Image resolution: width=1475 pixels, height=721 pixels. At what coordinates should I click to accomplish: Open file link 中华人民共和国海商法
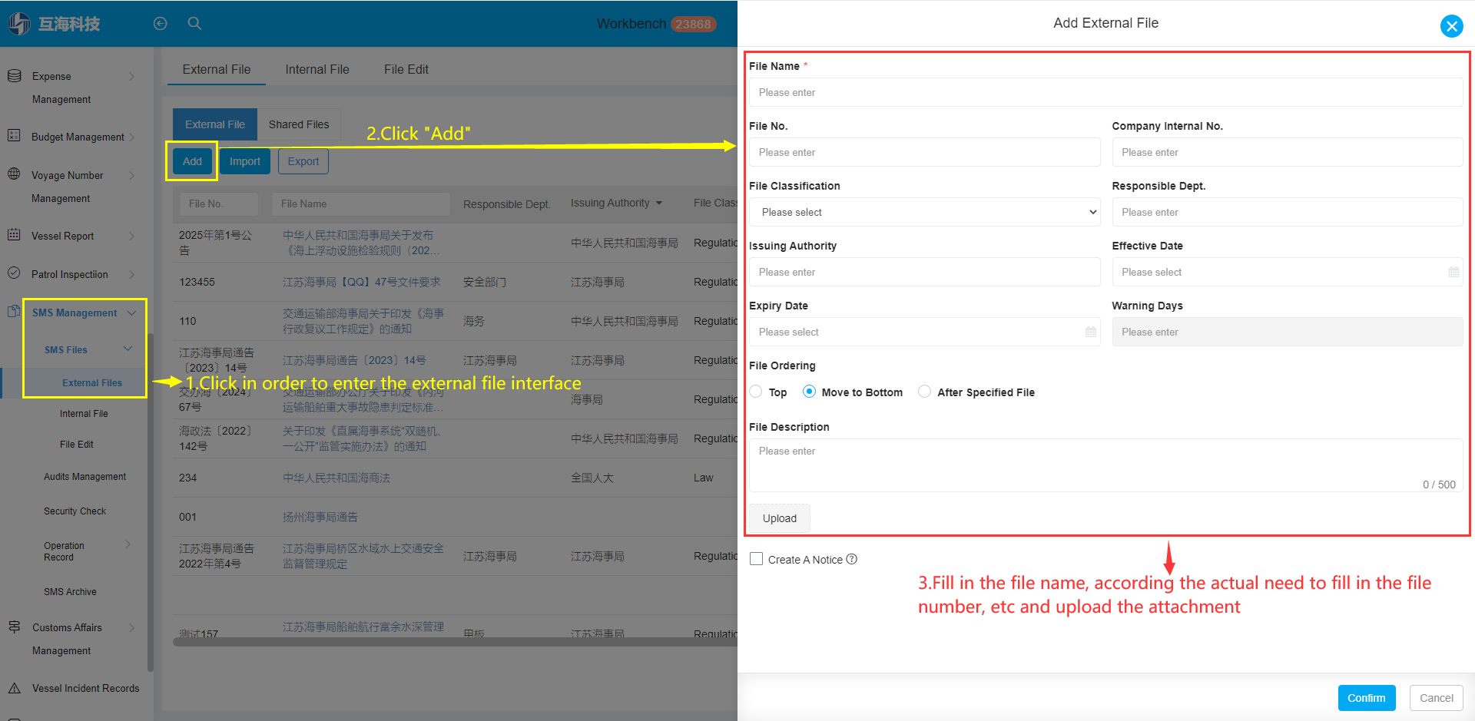(336, 478)
